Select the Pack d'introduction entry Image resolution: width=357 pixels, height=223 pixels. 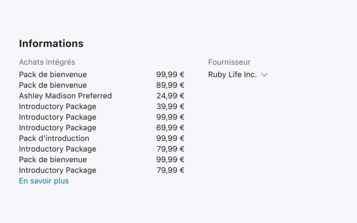[x=54, y=138]
